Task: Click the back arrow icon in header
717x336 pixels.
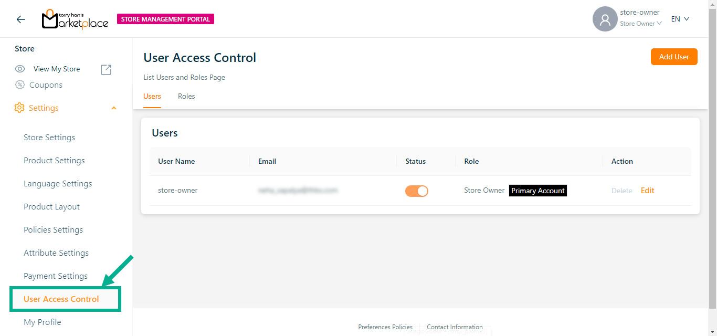Action: [21, 19]
